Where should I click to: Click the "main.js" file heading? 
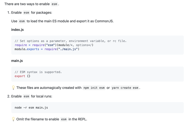pyautogui.click(x=17, y=61)
